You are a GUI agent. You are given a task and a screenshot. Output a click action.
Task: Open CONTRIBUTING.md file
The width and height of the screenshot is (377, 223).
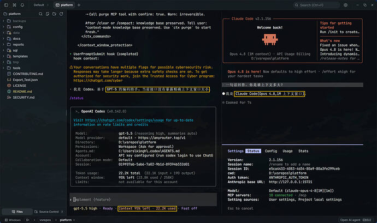coord(28,74)
